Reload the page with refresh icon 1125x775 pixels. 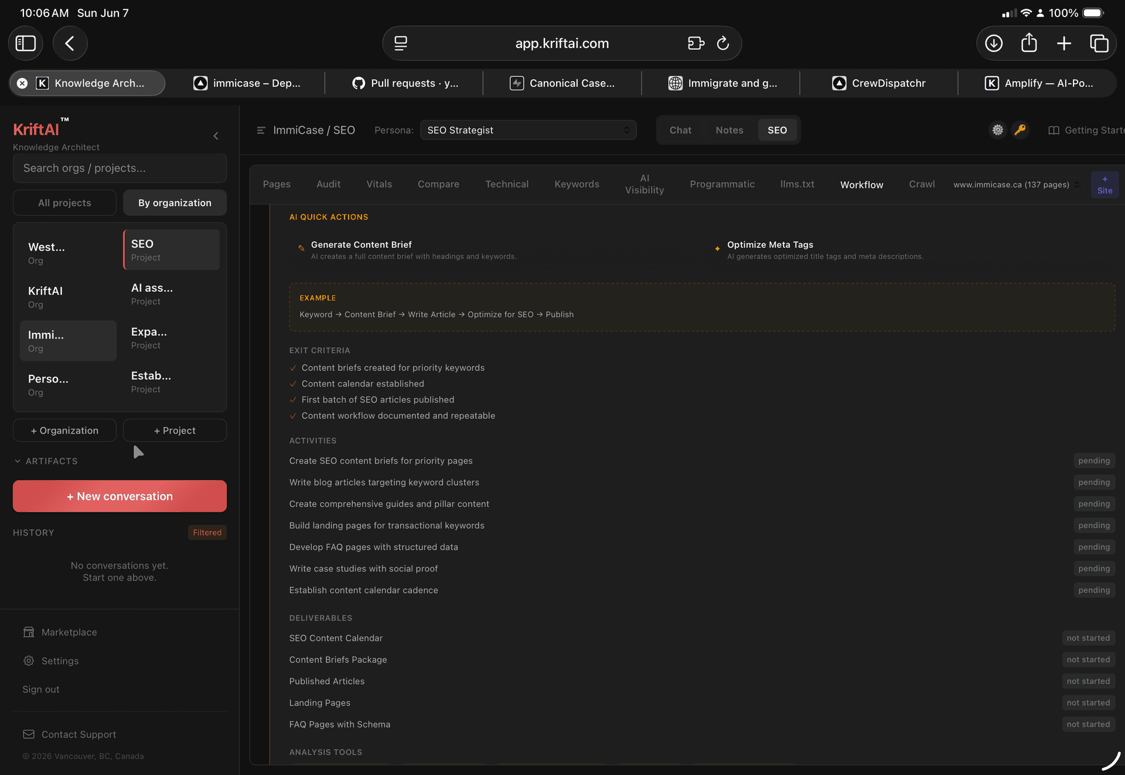pos(723,43)
